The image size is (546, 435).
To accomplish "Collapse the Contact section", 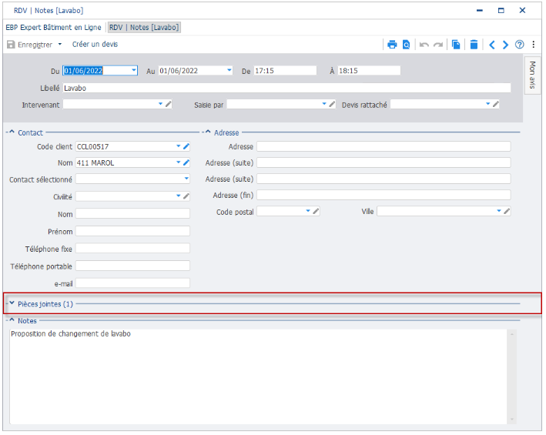I will click(12, 132).
